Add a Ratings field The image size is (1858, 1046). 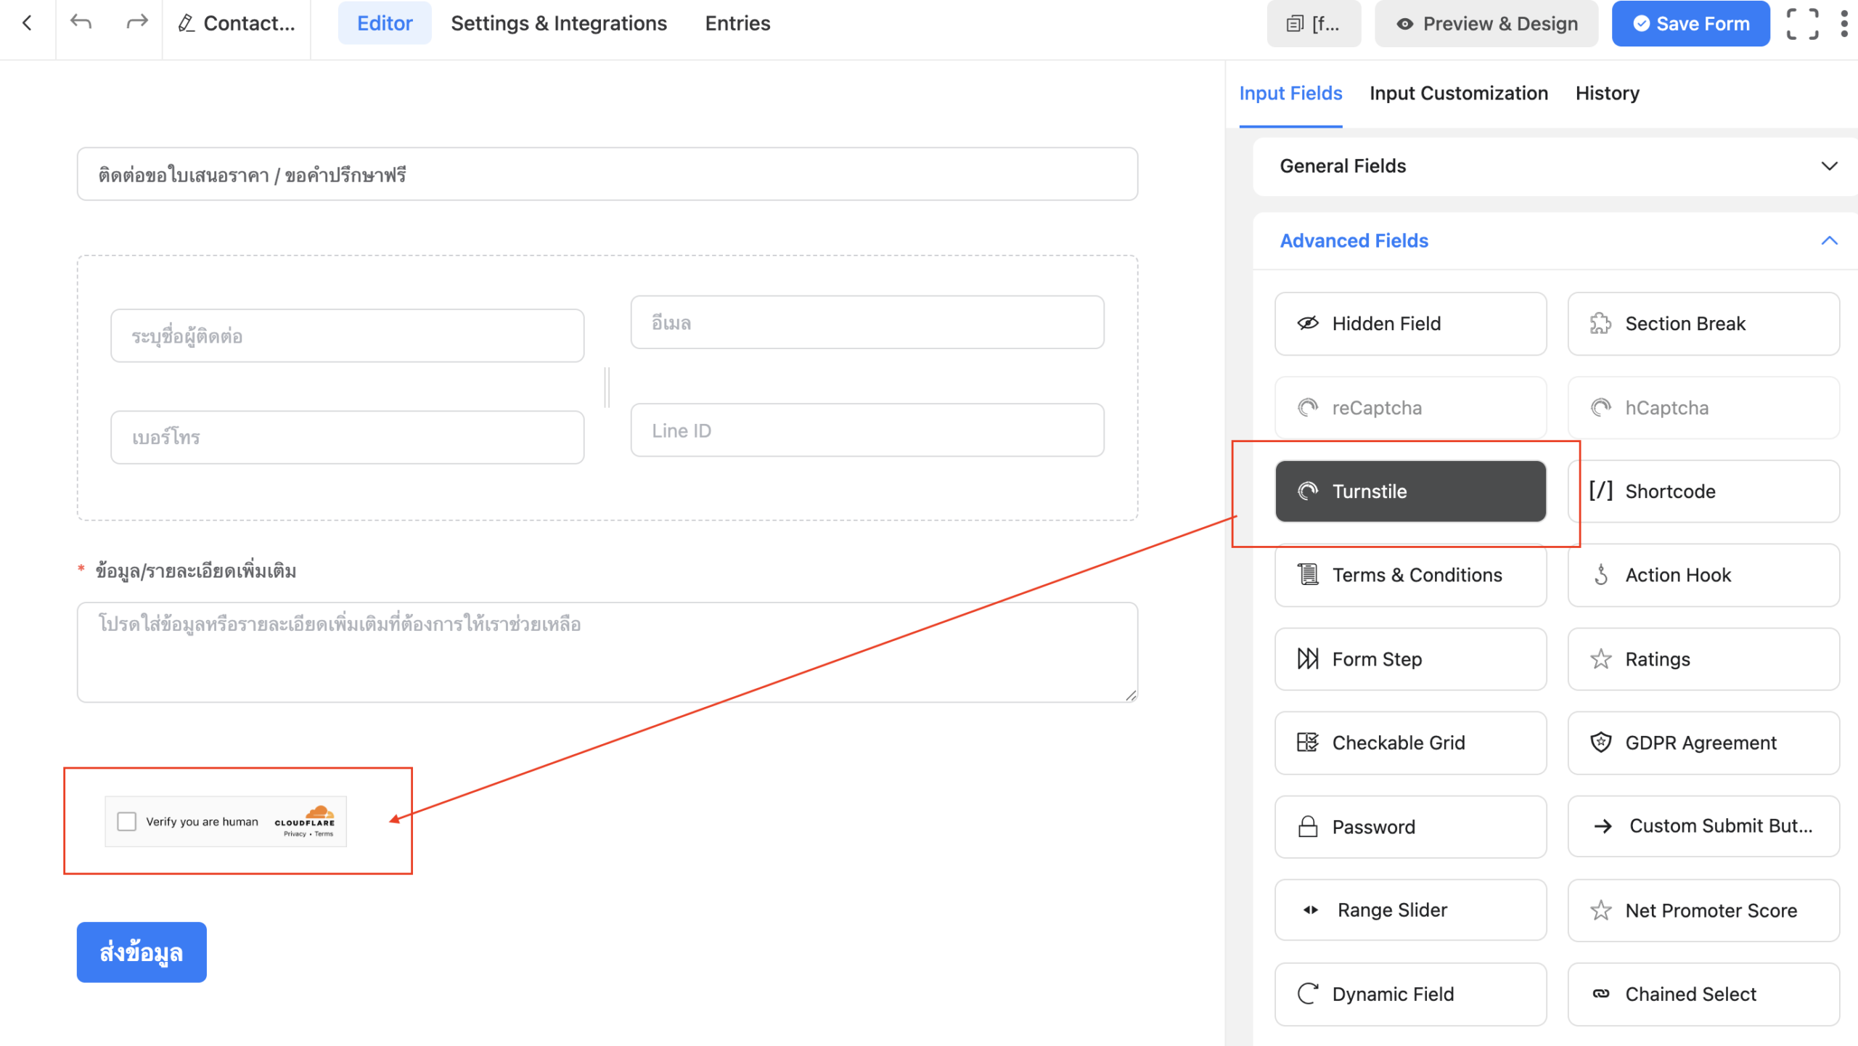[x=1703, y=659]
